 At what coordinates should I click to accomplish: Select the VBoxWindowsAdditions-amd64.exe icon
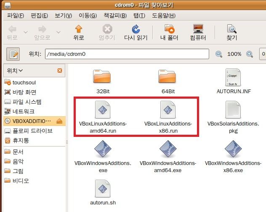point(168,149)
